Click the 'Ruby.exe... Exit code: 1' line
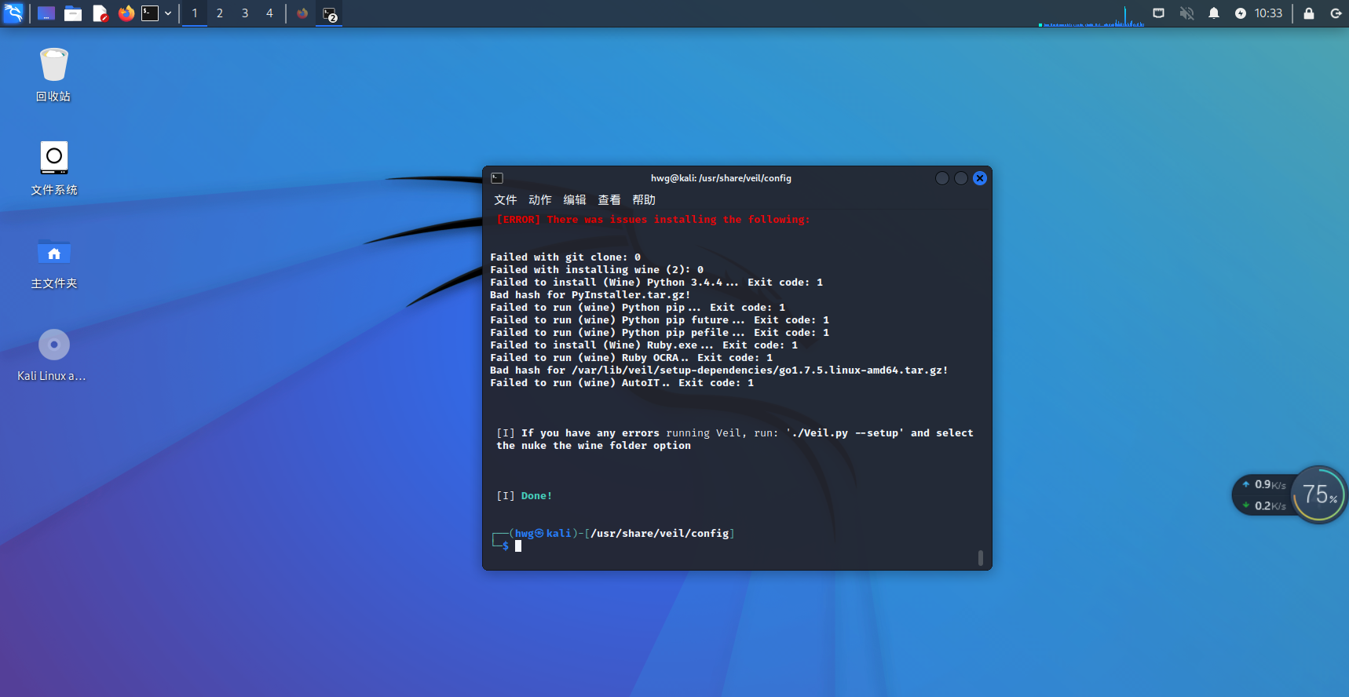 644,345
